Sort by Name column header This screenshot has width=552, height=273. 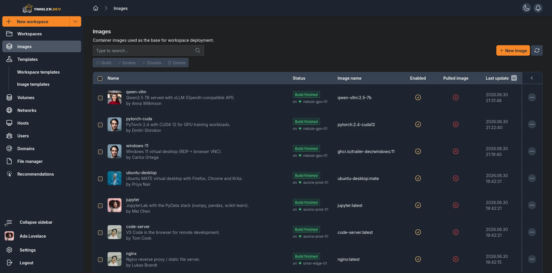[x=113, y=78]
